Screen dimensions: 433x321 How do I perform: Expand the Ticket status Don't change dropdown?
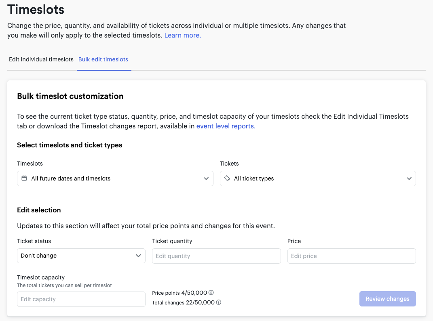pos(81,256)
